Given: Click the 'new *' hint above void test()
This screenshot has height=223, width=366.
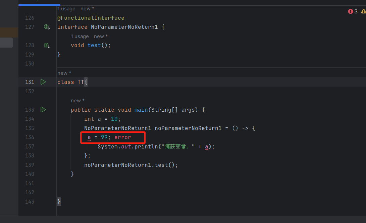Looking at the screenshot, I should (x=101, y=36).
